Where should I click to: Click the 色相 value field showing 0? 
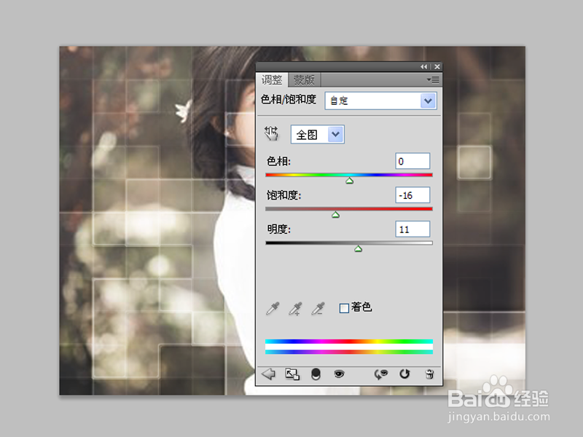coord(412,161)
